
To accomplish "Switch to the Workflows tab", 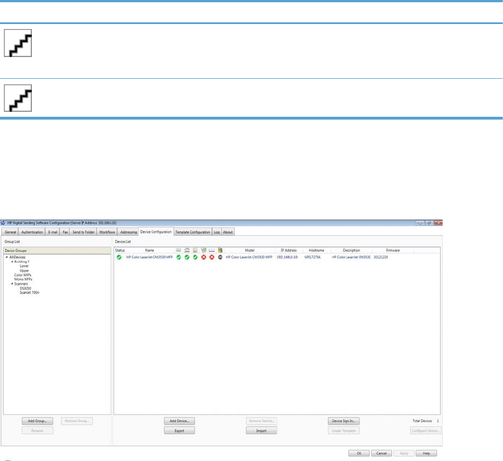I will (107, 232).
